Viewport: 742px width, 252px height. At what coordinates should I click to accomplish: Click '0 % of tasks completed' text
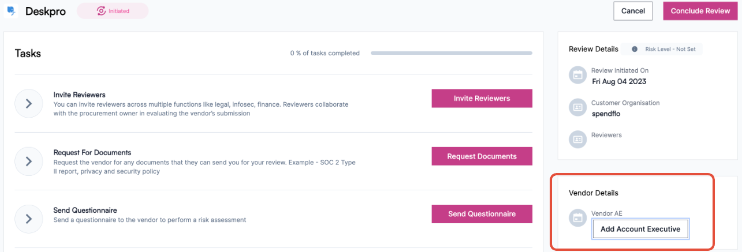click(x=325, y=53)
